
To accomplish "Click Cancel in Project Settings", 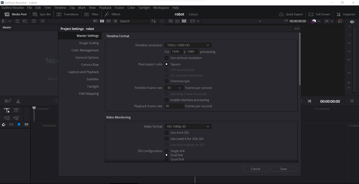I will [x=255, y=169].
